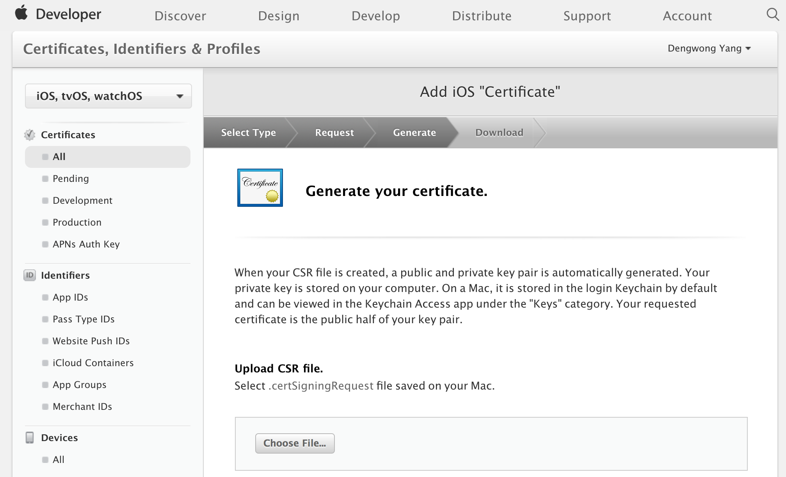The image size is (786, 477).
Task: Open the Distribute menu
Action: (482, 16)
